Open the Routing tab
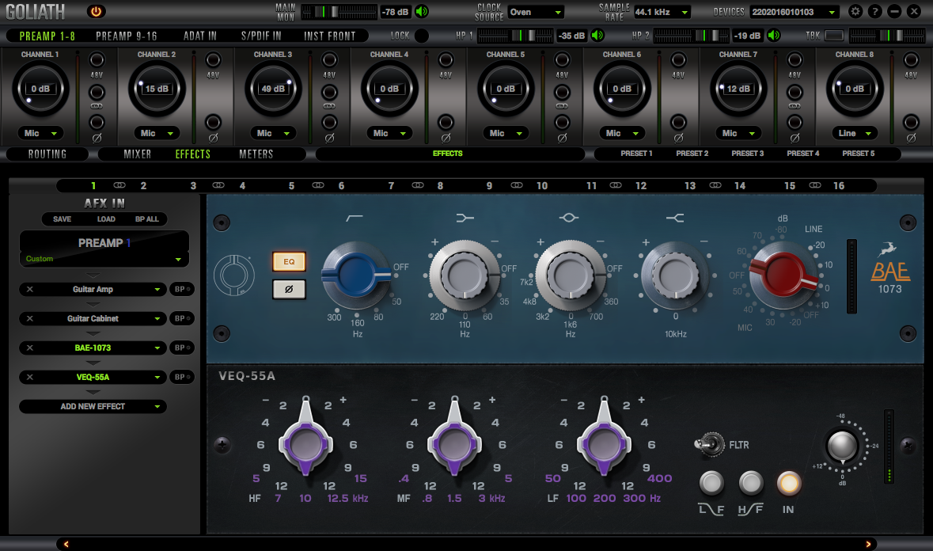The image size is (933, 551). tap(47, 154)
